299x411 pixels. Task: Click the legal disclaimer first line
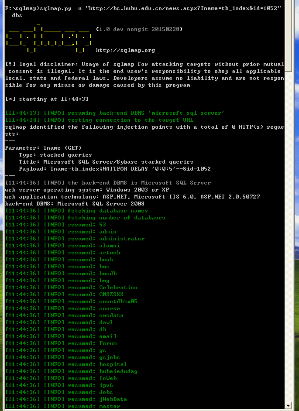click(x=144, y=64)
